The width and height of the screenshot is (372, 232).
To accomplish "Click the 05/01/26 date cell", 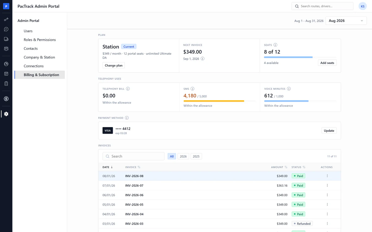I will click(x=109, y=204).
